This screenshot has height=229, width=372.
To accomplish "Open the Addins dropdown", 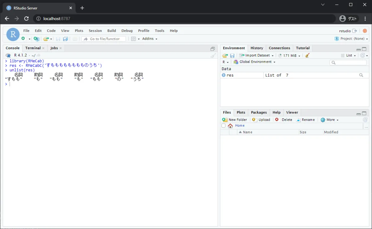I will (150, 39).
